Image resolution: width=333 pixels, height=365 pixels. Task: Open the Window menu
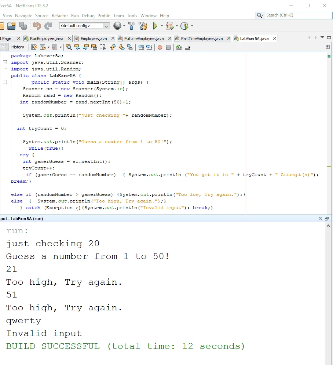pyautogui.click(x=149, y=16)
